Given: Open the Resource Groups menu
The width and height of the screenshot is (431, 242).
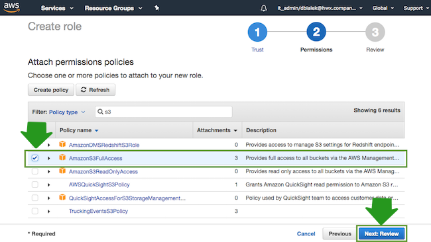Looking at the screenshot, I should (x=113, y=8).
